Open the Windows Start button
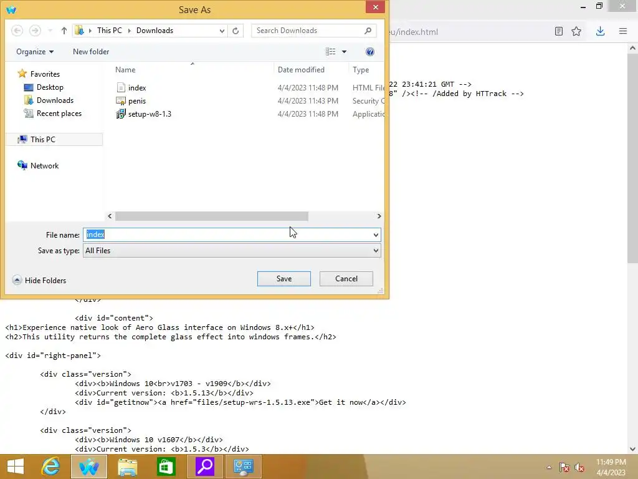The width and height of the screenshot is (638, 479). [16, 467]
